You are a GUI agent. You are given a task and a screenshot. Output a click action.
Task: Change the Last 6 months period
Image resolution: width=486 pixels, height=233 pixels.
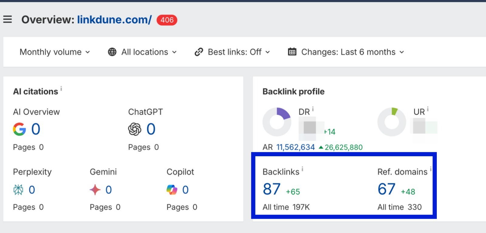346,52
